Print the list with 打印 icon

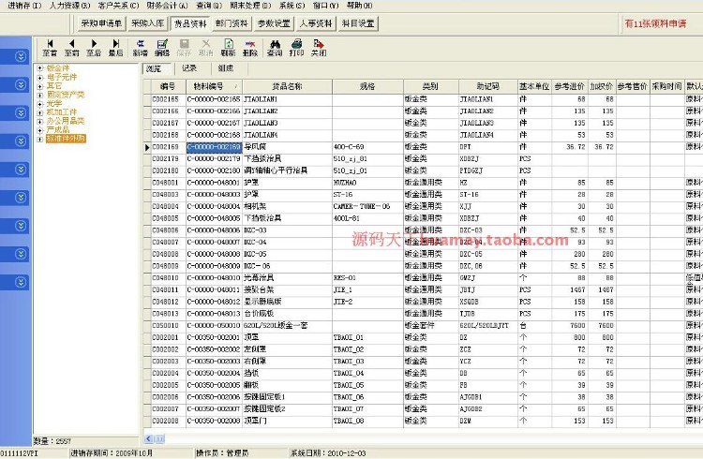pyautogui.click(x=296, y=48)
